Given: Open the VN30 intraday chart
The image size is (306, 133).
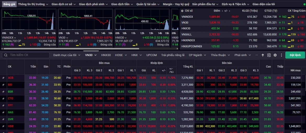Looking at the screenshot, I should pyautogui.click(x=86, y=20).
